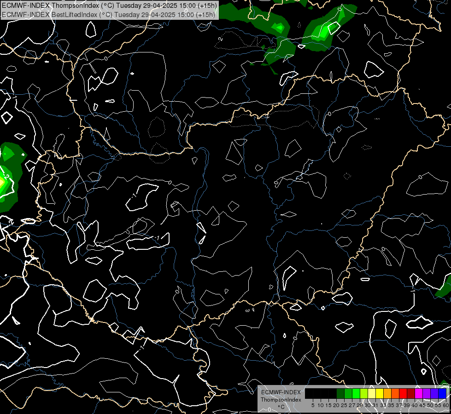Select the orange-red 35–37 legend swatch
The height and width of the screenshot is (414, 451).
point(395,393)
